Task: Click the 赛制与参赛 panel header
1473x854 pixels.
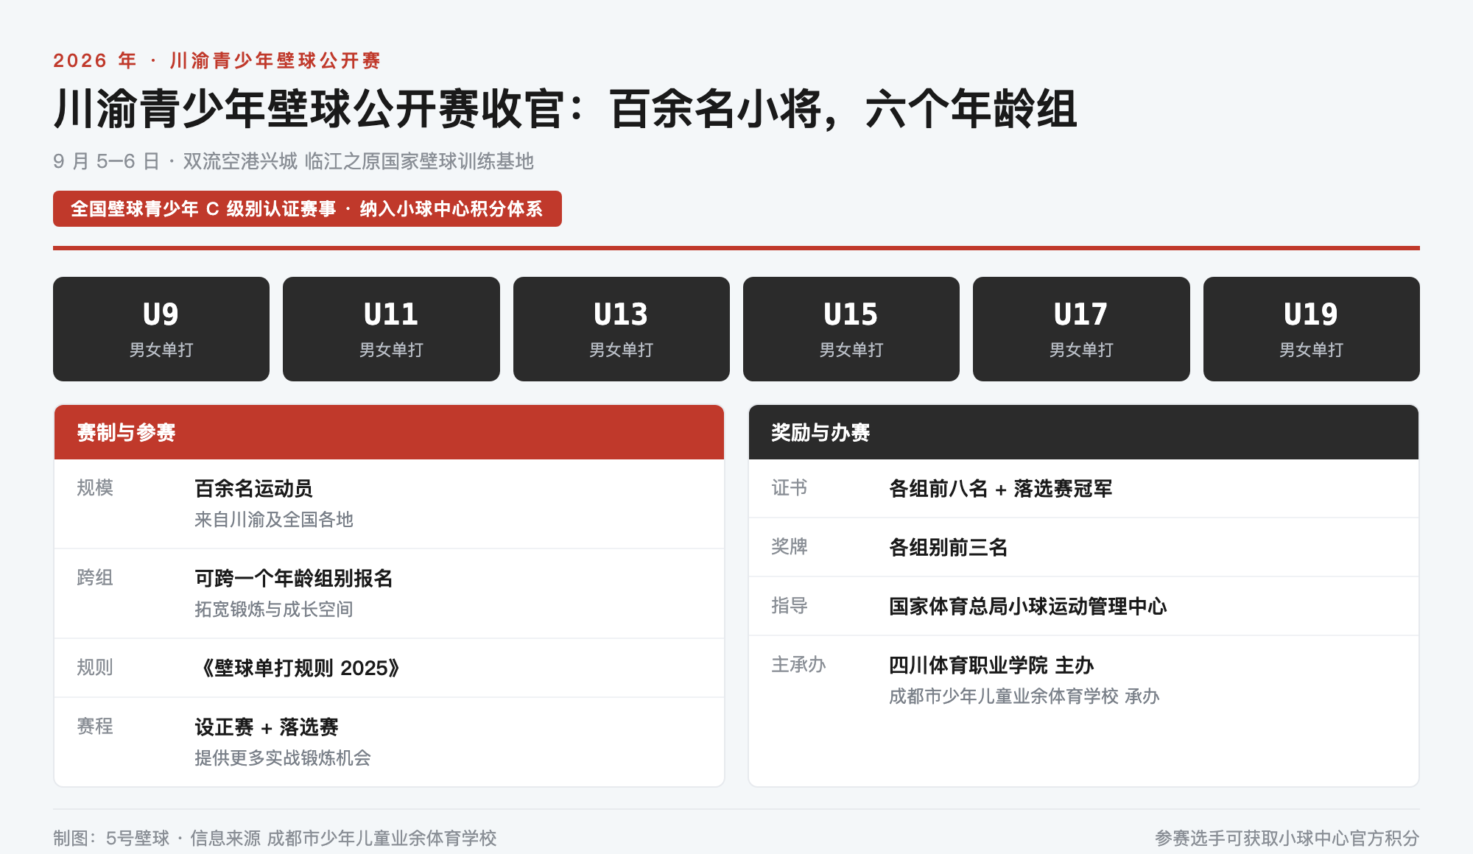Action: tap(389, 432)
